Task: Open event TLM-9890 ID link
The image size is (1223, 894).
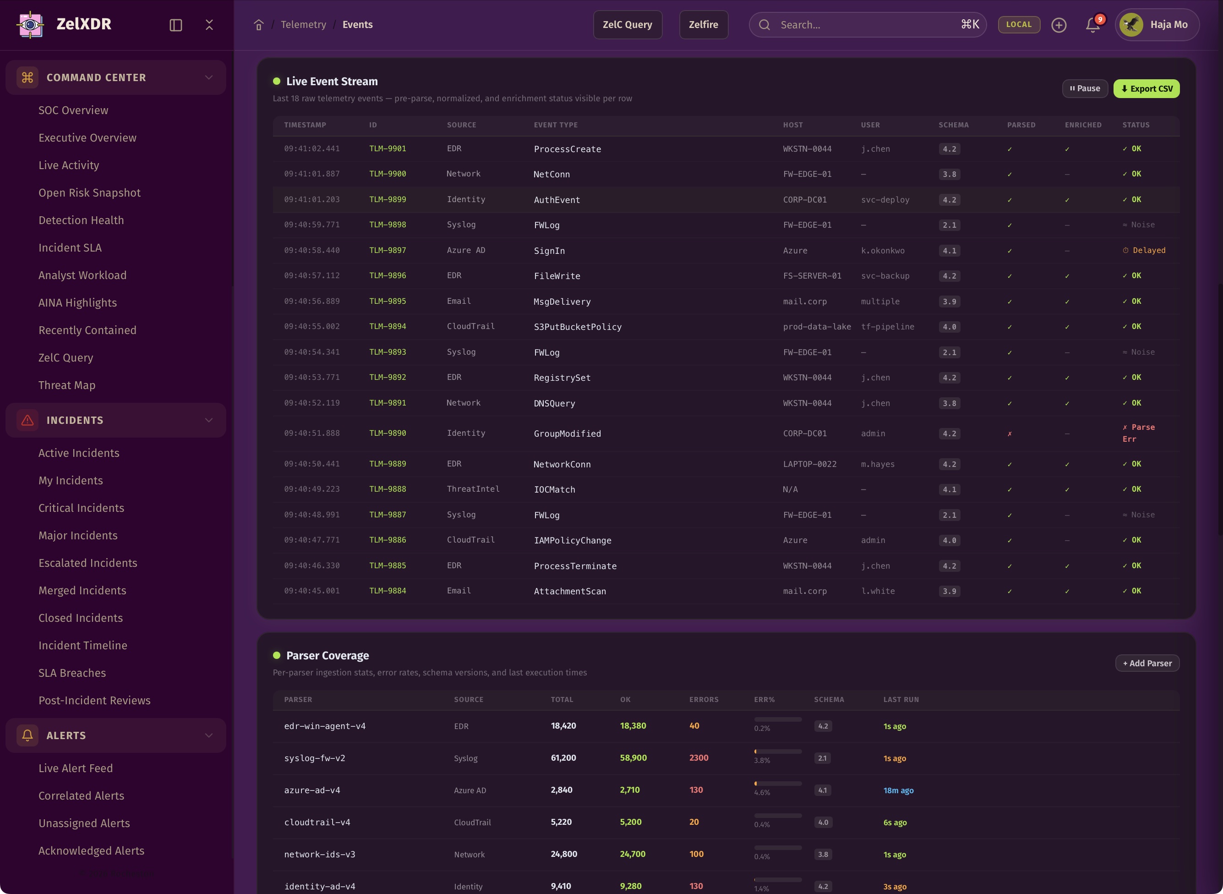Action: 388,433
